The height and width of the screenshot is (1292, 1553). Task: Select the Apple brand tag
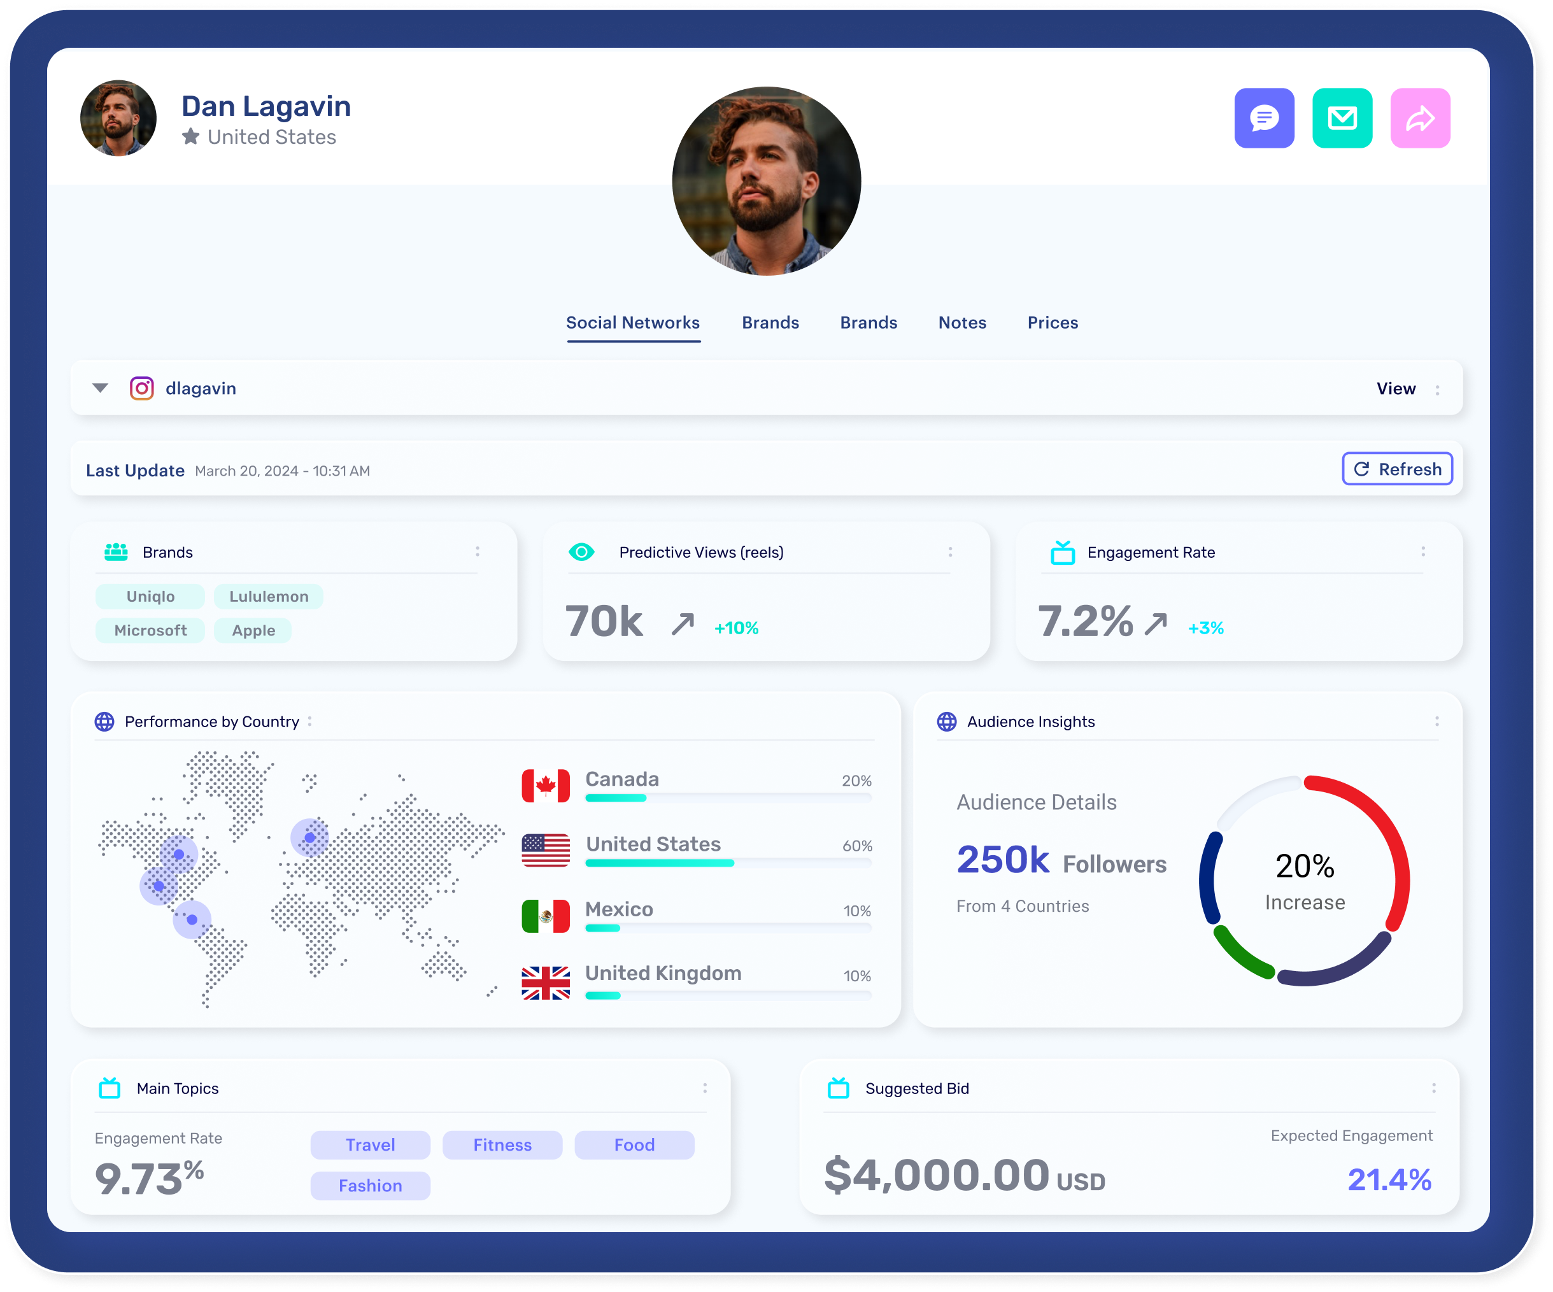[252, 630]
